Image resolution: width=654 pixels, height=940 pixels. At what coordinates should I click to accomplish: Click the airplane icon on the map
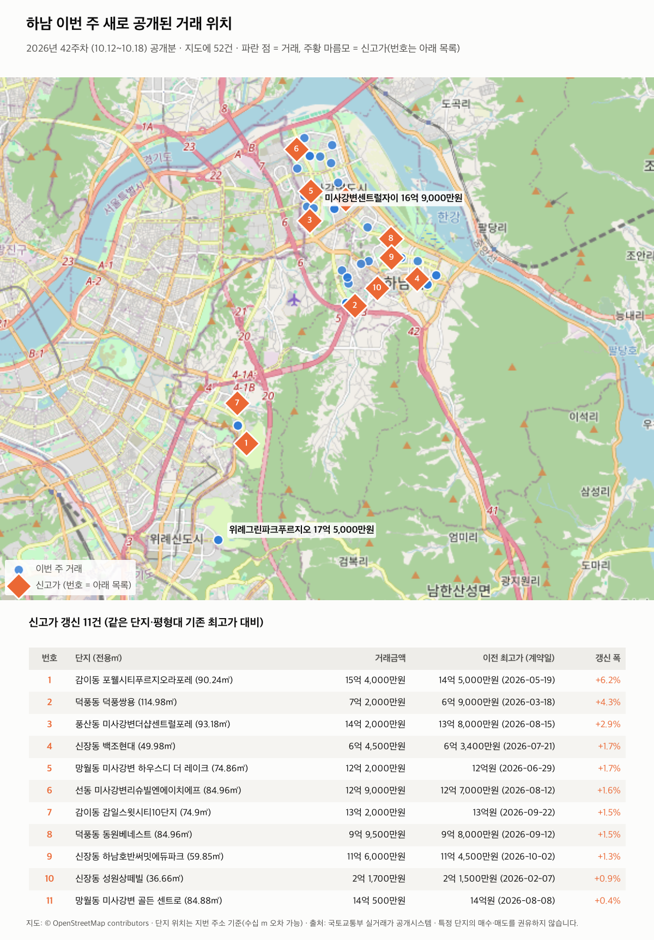point(294,299)
